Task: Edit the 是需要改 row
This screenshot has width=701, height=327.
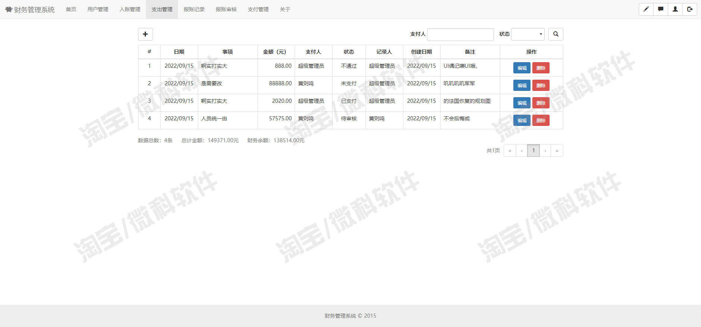Action: click(x=522, y=85)
